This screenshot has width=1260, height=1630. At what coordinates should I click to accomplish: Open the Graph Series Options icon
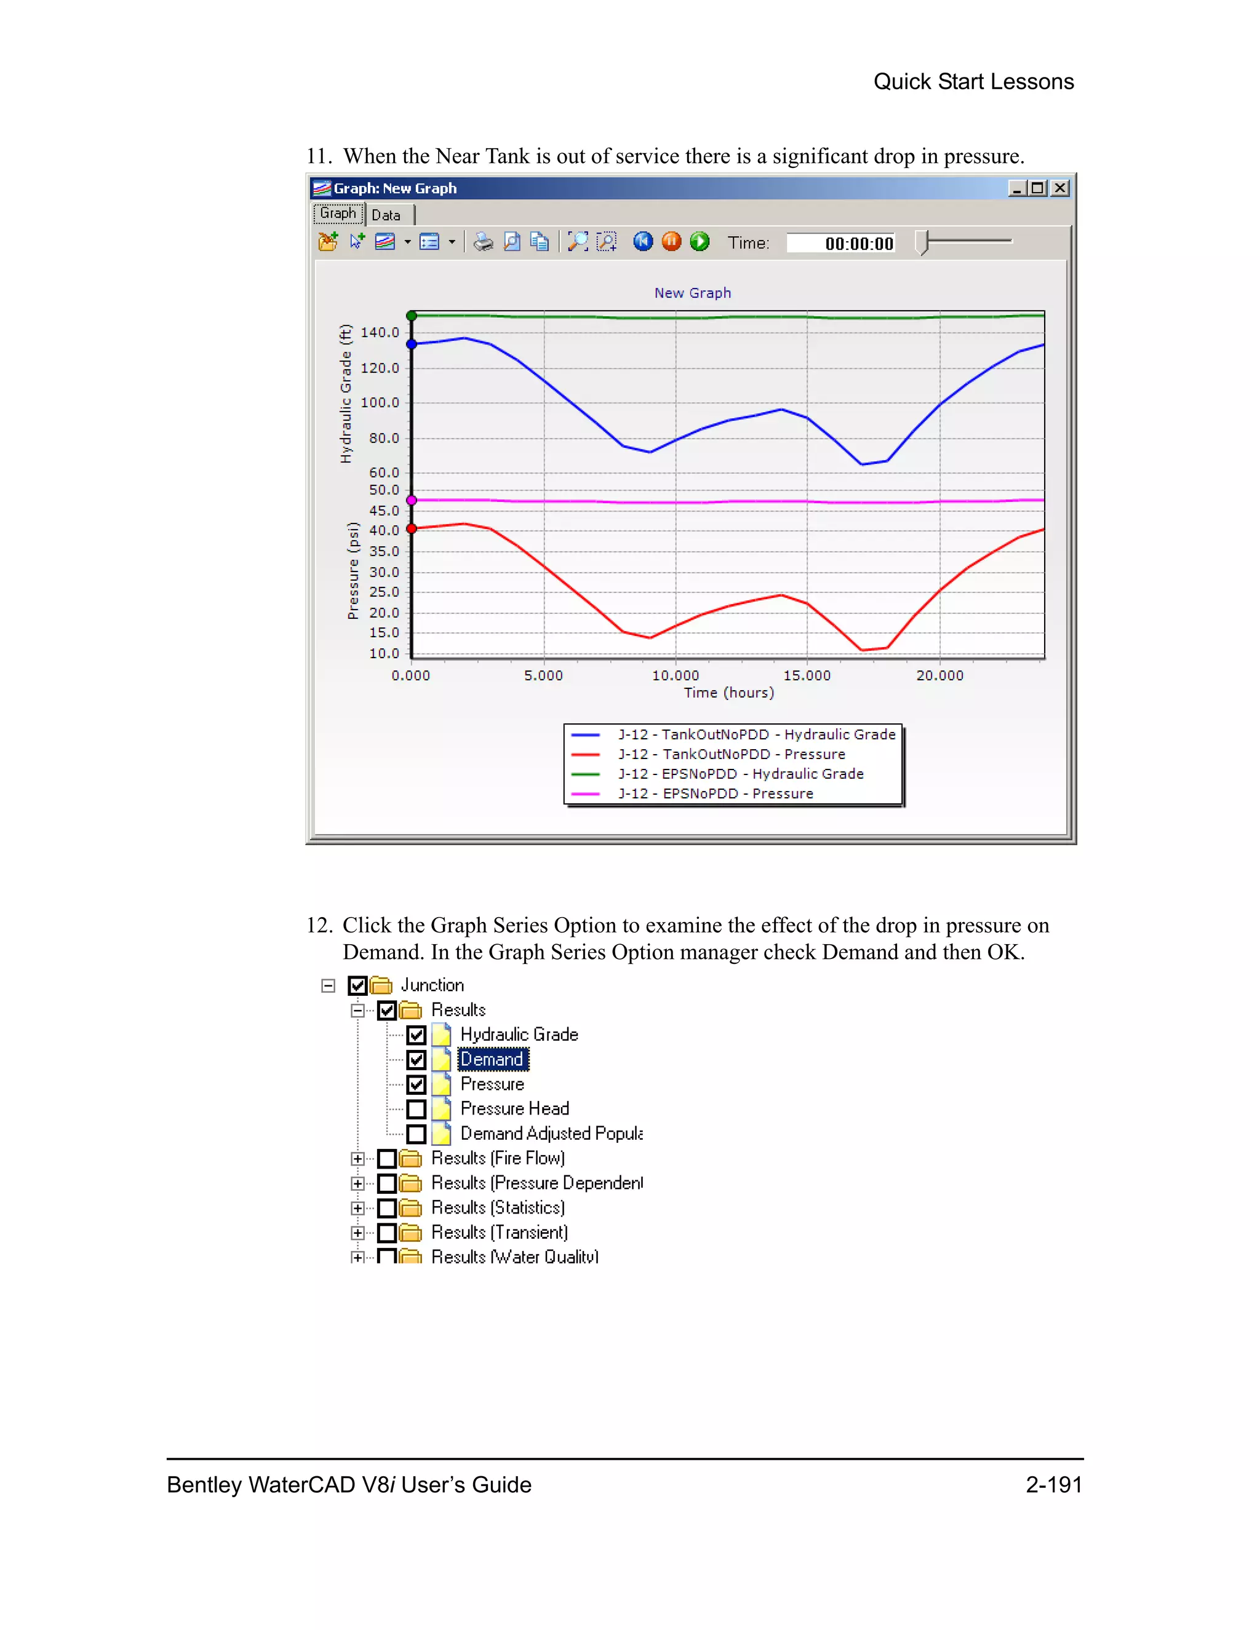(x=385, y=242)
